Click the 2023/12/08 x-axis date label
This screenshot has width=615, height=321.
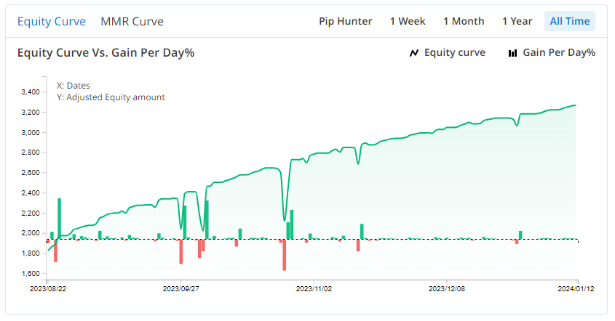[447, 288]
